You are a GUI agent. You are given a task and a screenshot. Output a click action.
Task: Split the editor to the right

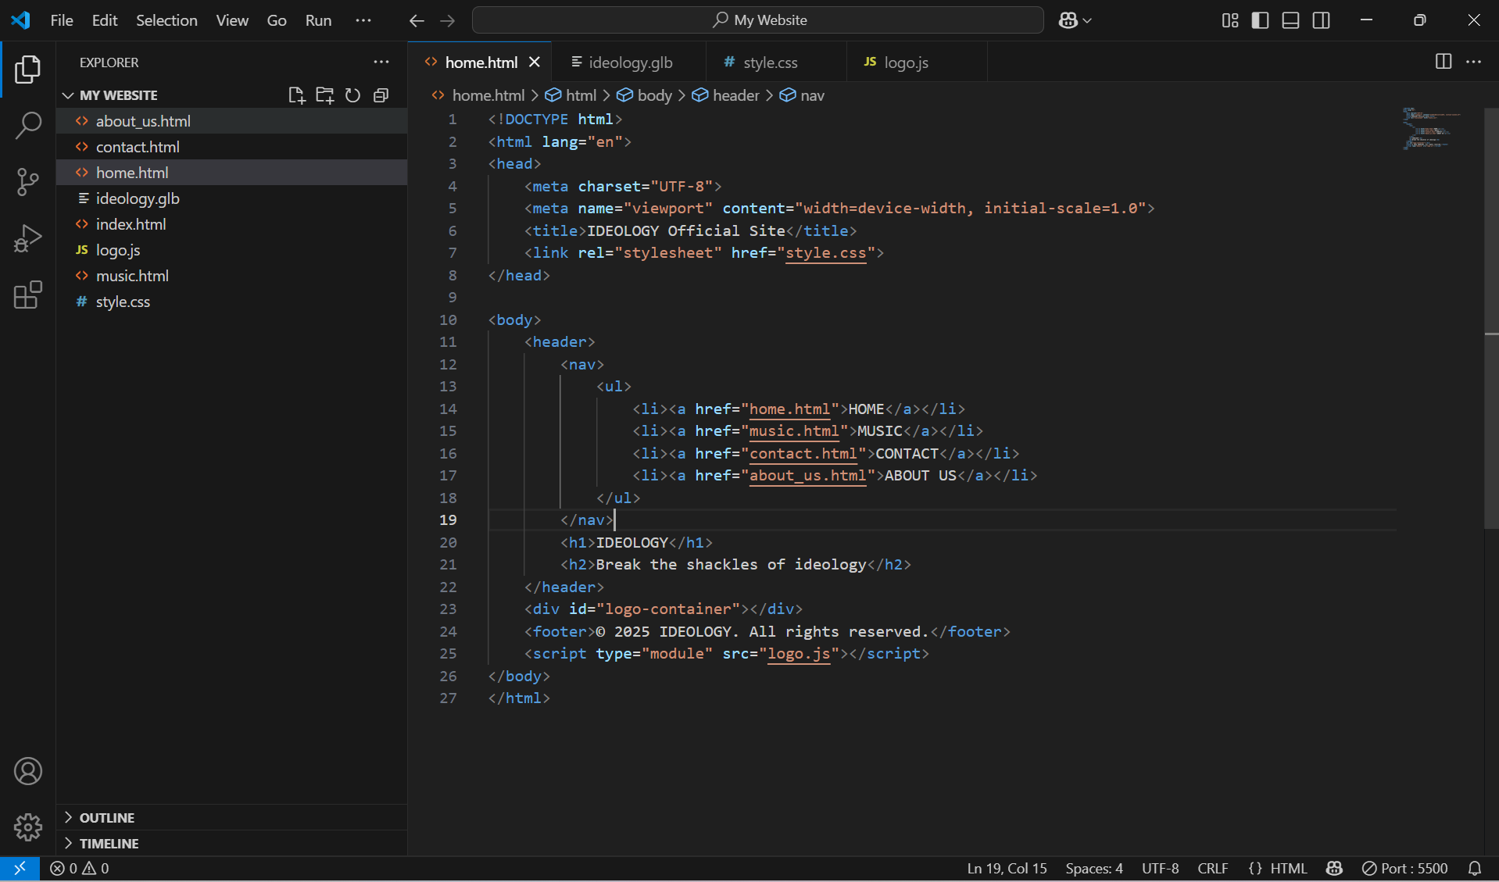tap(1444, 62)
